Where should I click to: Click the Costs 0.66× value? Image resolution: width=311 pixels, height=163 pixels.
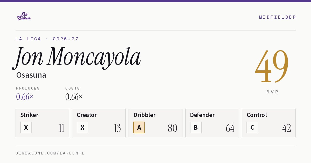tap(74, 97)
